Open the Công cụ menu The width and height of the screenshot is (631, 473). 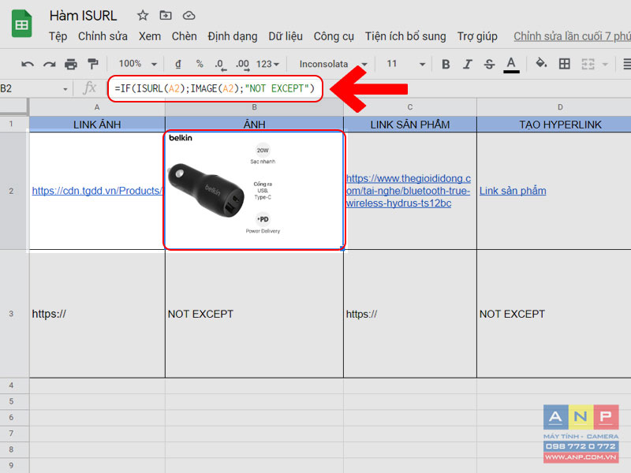pos(334,36)
